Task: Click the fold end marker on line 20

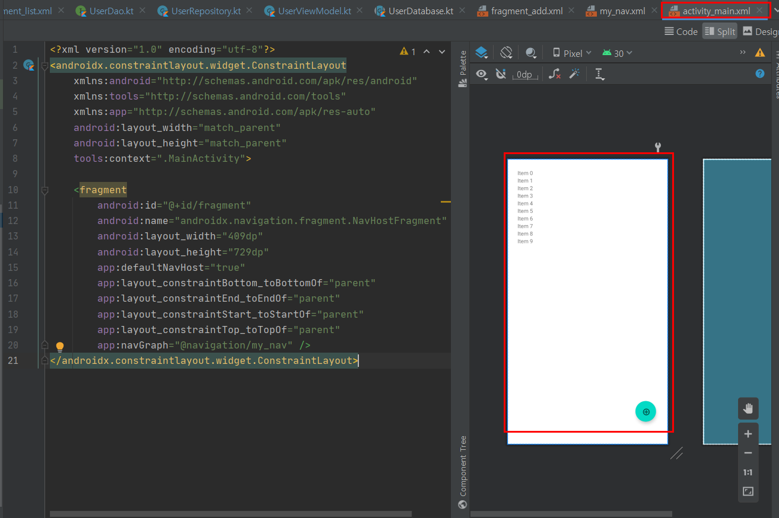Action: pyautogui.click(x=44, y=345)
